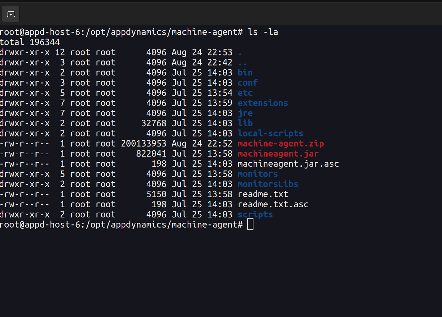Click the monitors directory name

click(258, 174)
